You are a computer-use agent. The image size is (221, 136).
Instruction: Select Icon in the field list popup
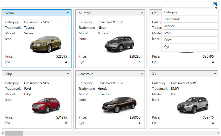(190, 33)
